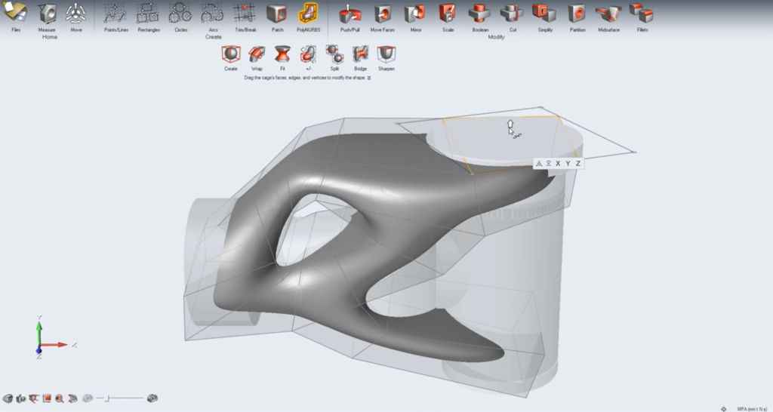The image size is (773, 412).
Task: Select the Bridge PolyNURBS tool
Action: (360, 54)
